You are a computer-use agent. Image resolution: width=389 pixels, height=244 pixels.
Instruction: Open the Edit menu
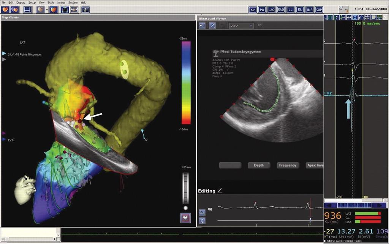(x=11, y=3)
